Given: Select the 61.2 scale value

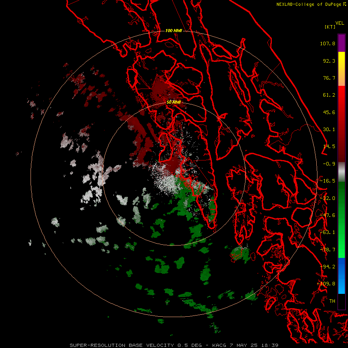Looking at the screenshot, I should click(329, 95).
